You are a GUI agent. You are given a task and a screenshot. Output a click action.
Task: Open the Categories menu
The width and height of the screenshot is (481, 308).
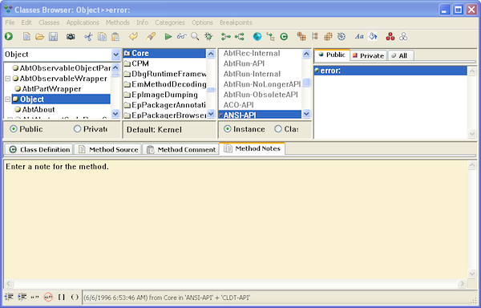pos(170,22)
